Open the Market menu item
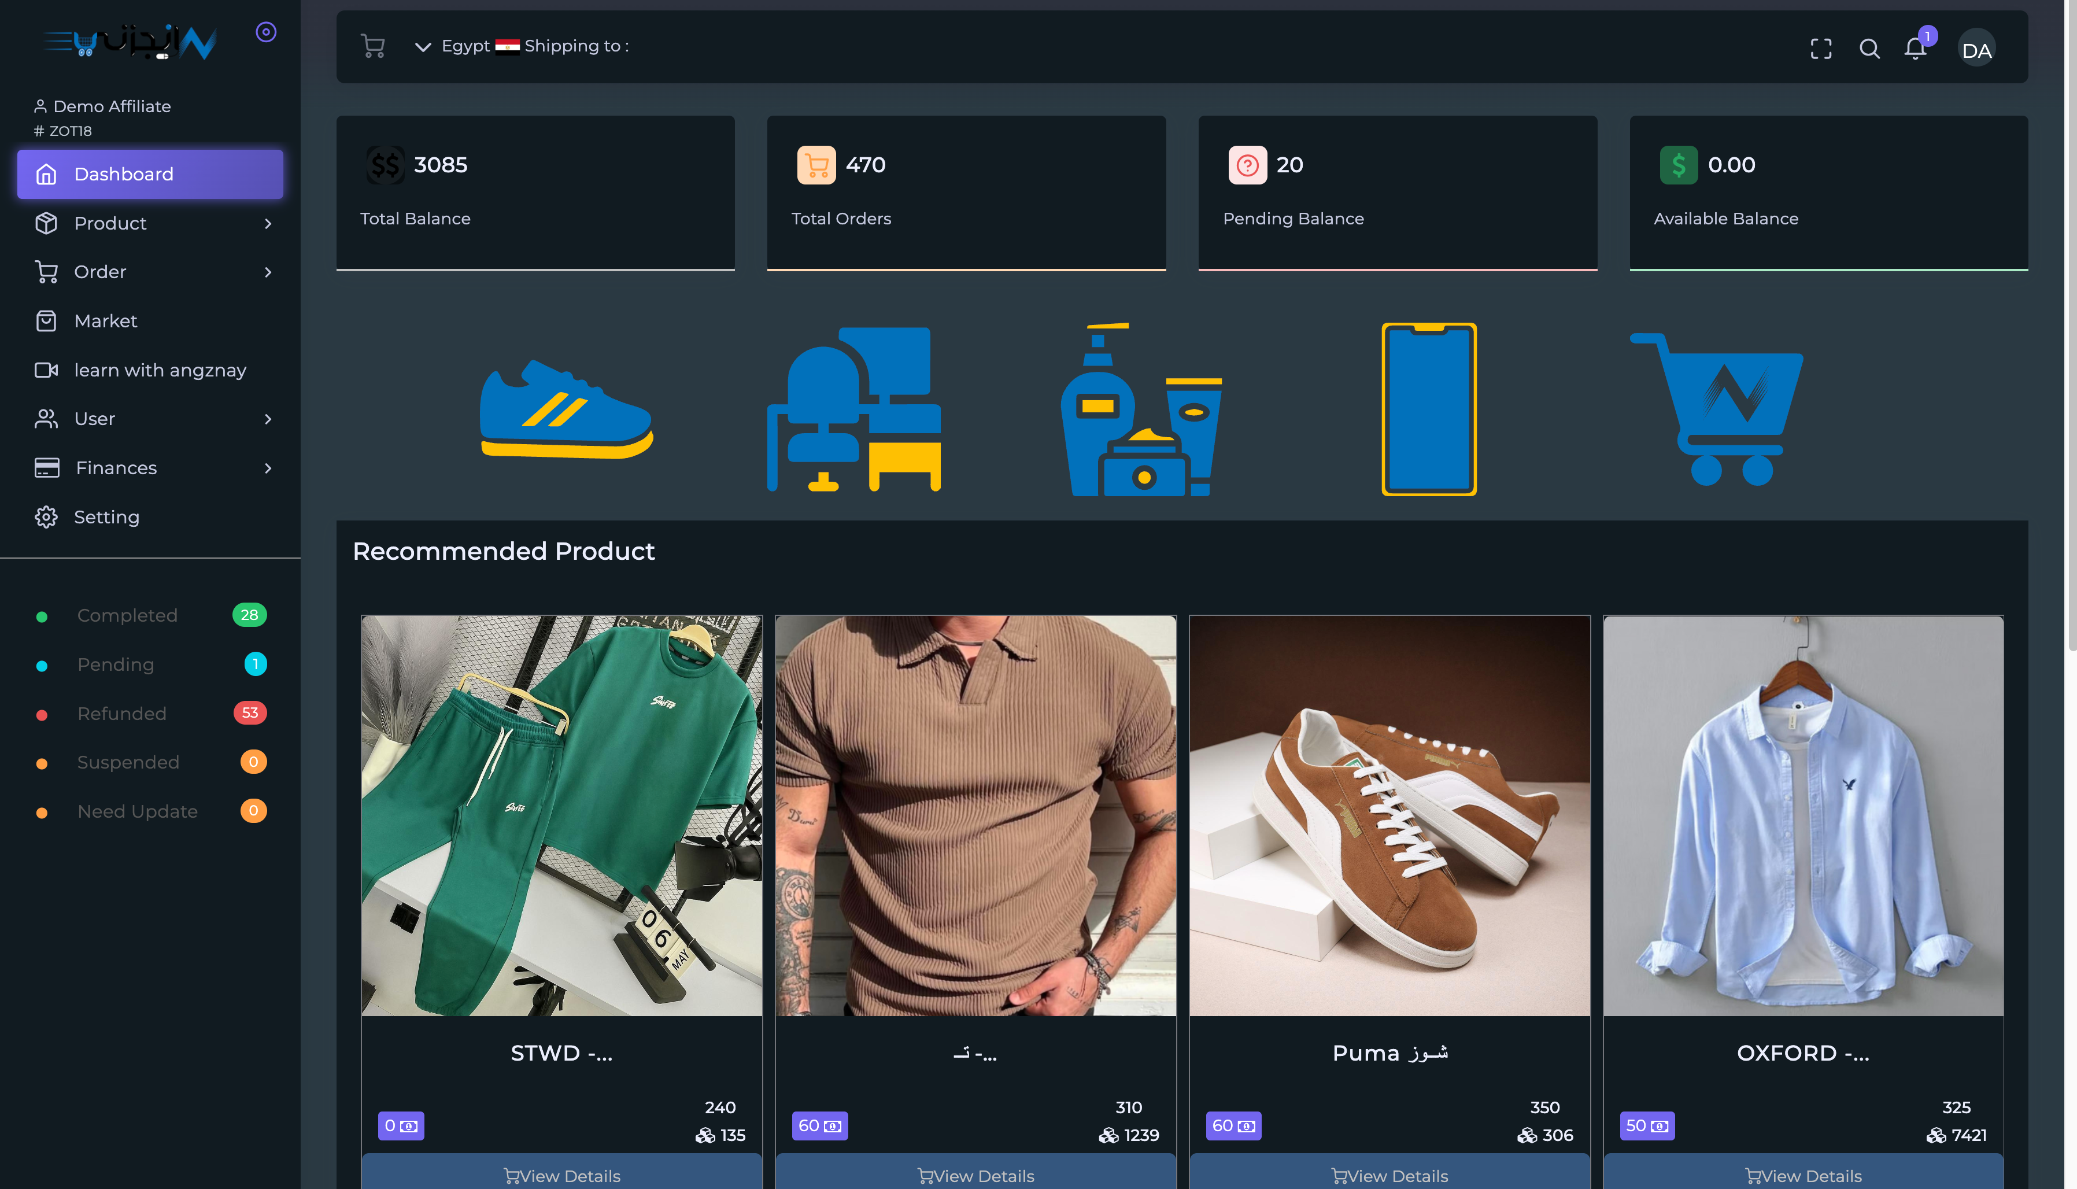The image size is (2077, 1189). [105, 321]
